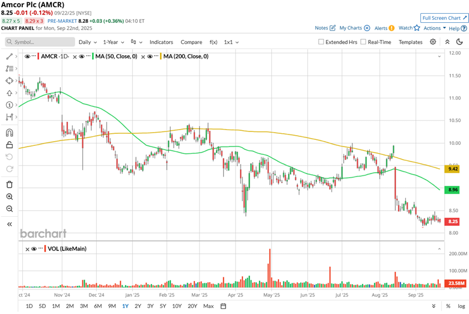Click the trash delete drawings icon
This screenshot has height=314, width=469.
[9, 185]
